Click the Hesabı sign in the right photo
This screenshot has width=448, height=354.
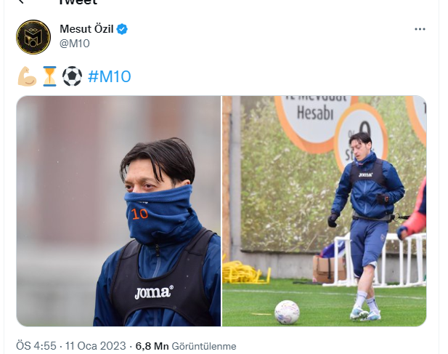315,113
